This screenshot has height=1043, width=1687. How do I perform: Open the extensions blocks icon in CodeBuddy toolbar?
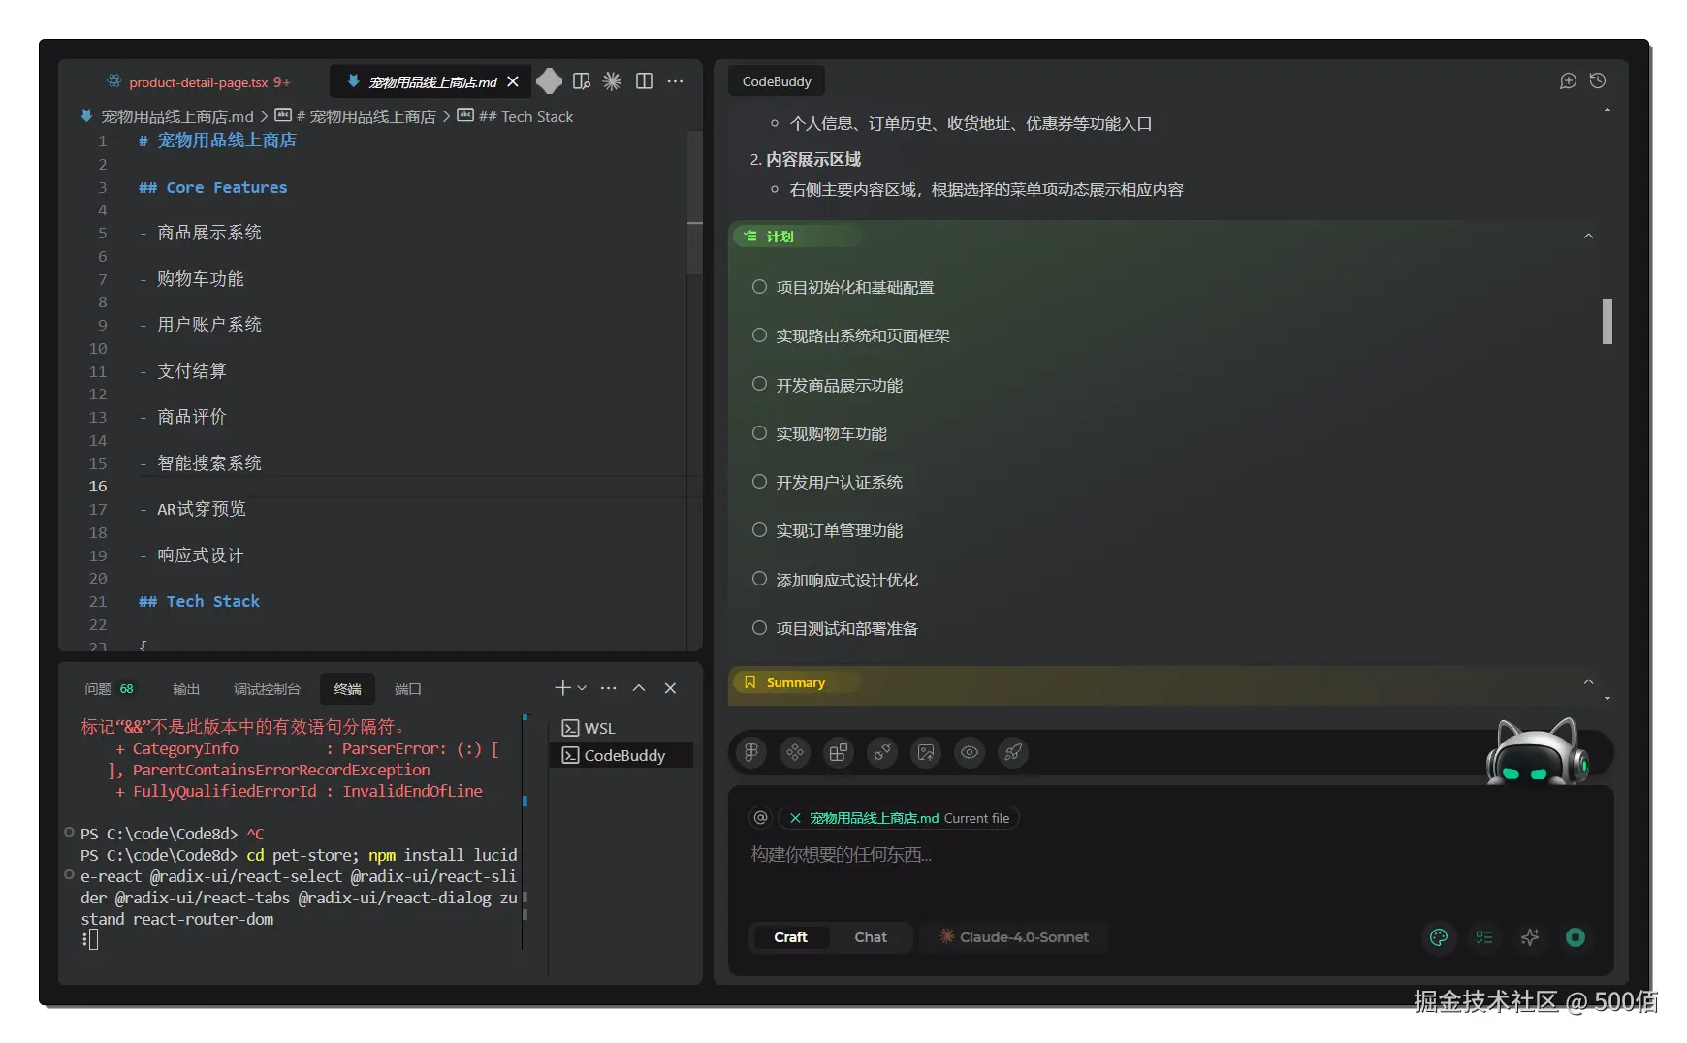coord(839,752)
